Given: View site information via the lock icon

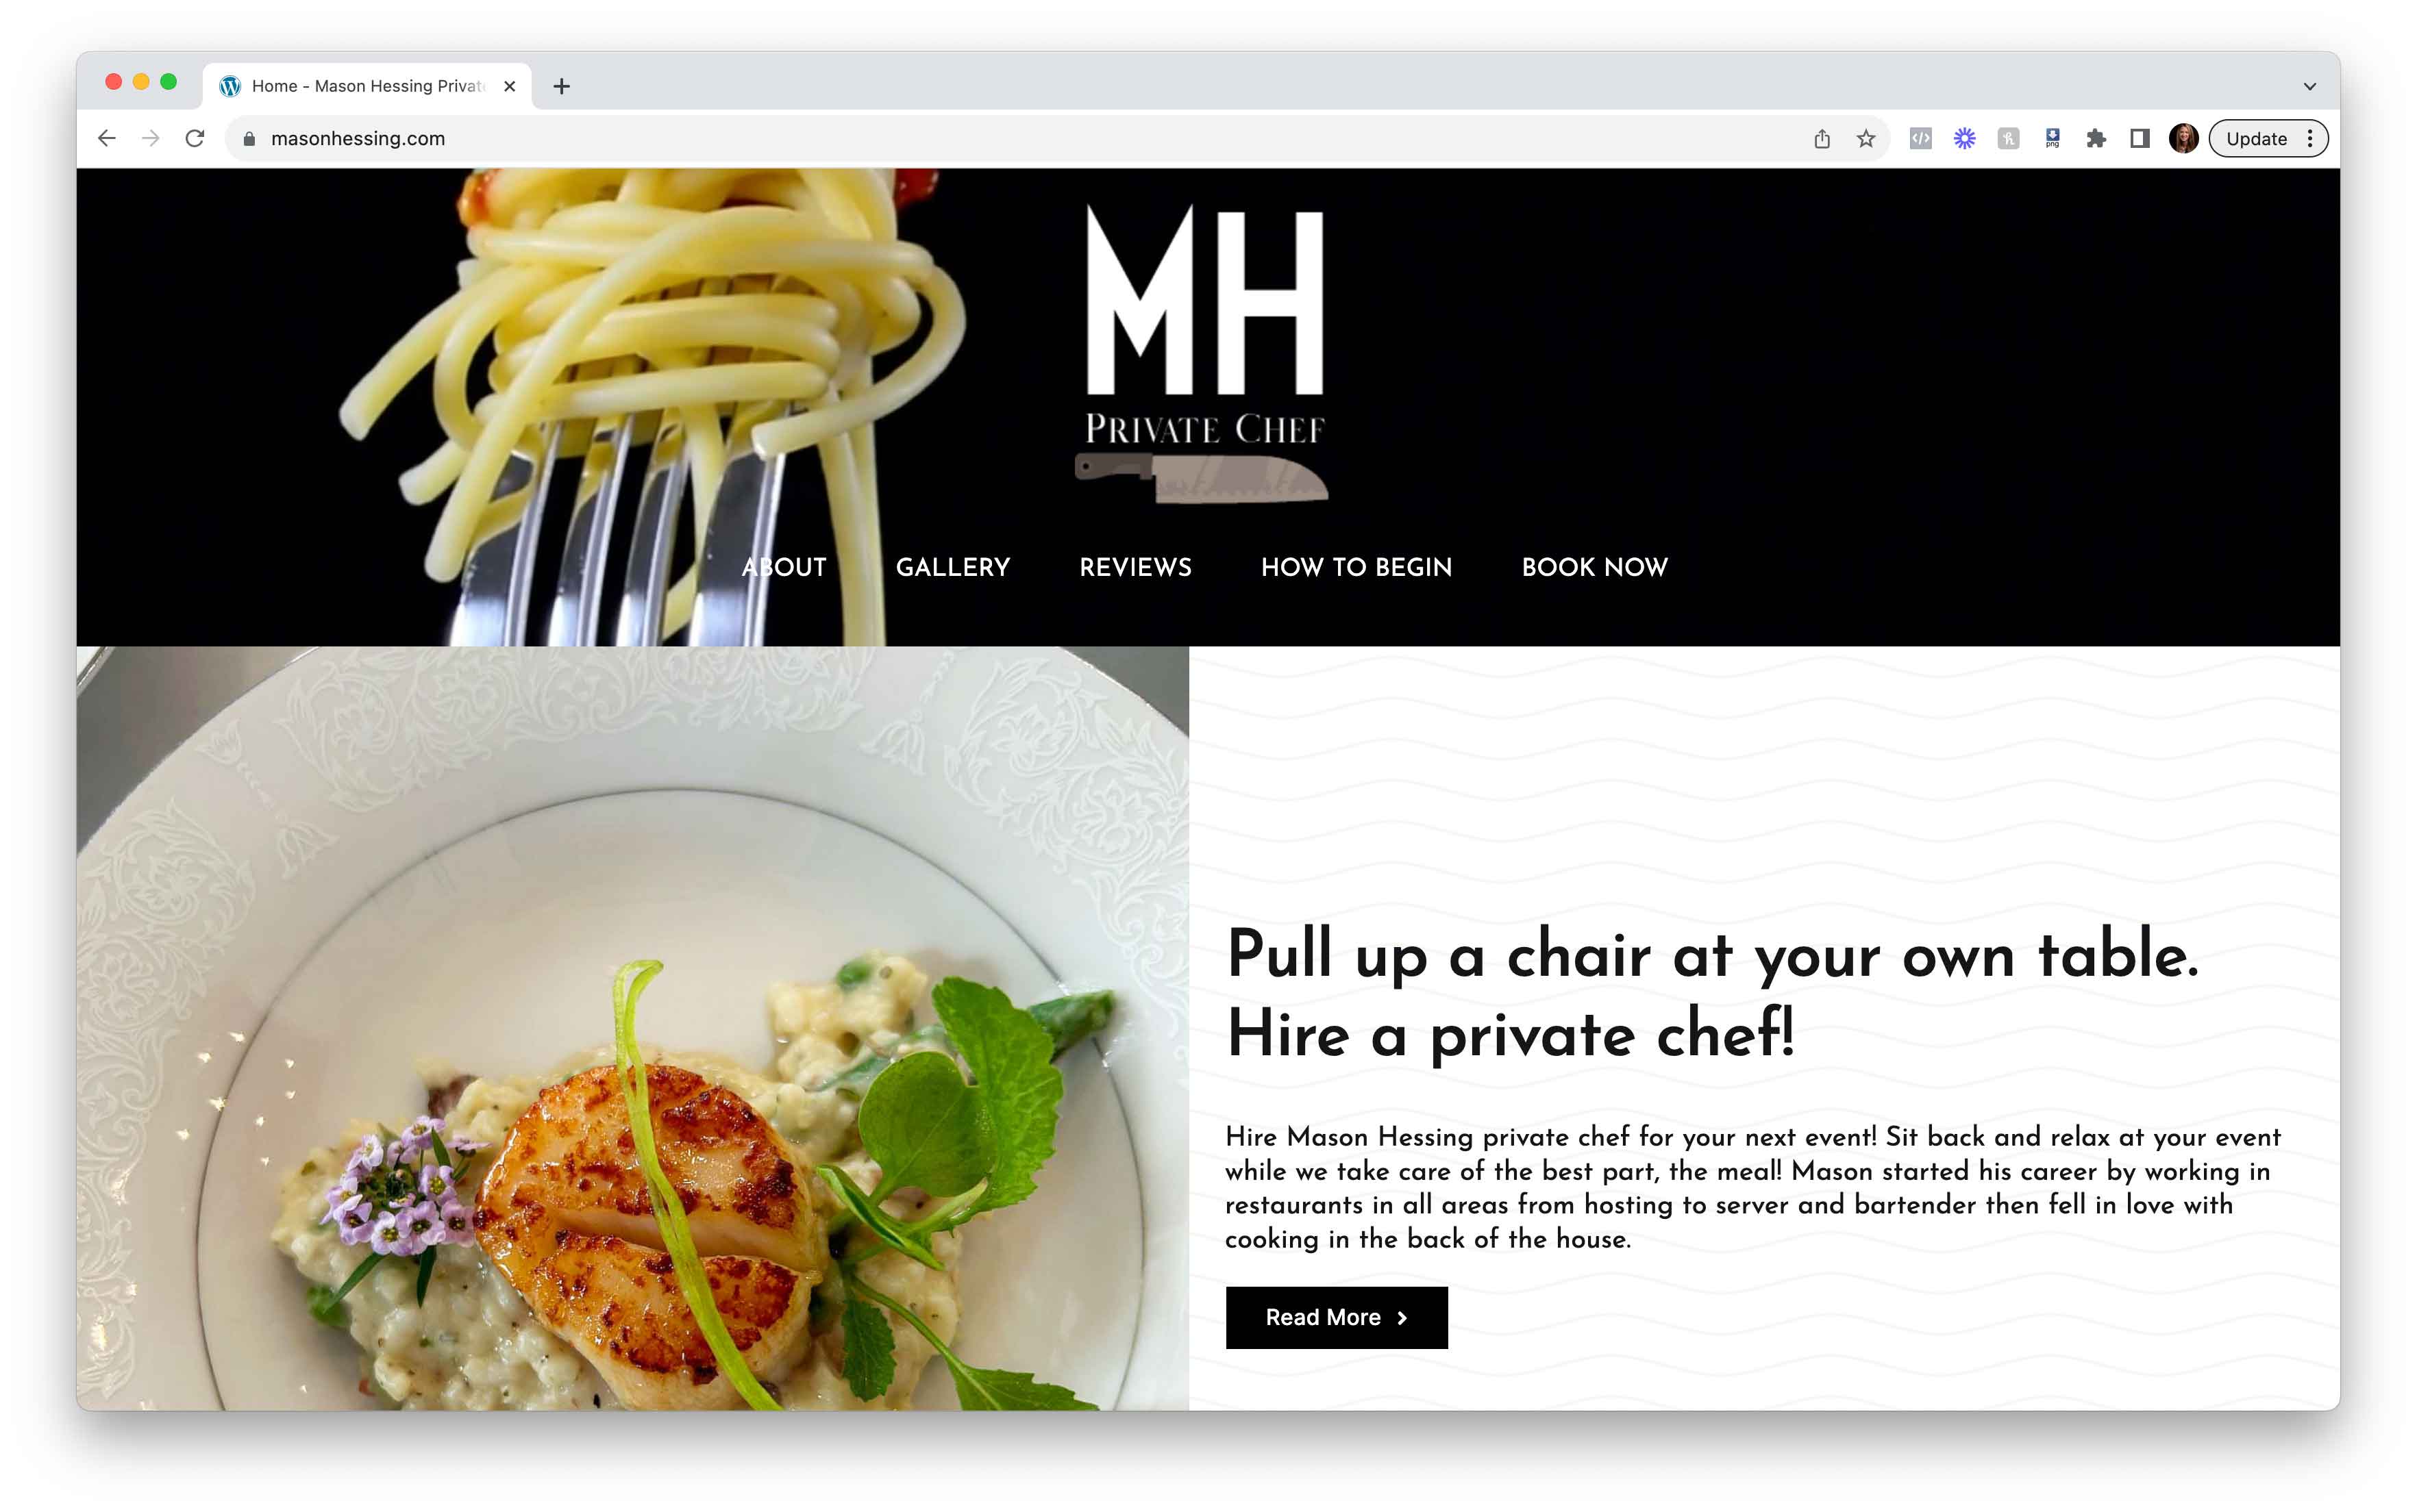Looking at the screenshot, I should [250, 139].
